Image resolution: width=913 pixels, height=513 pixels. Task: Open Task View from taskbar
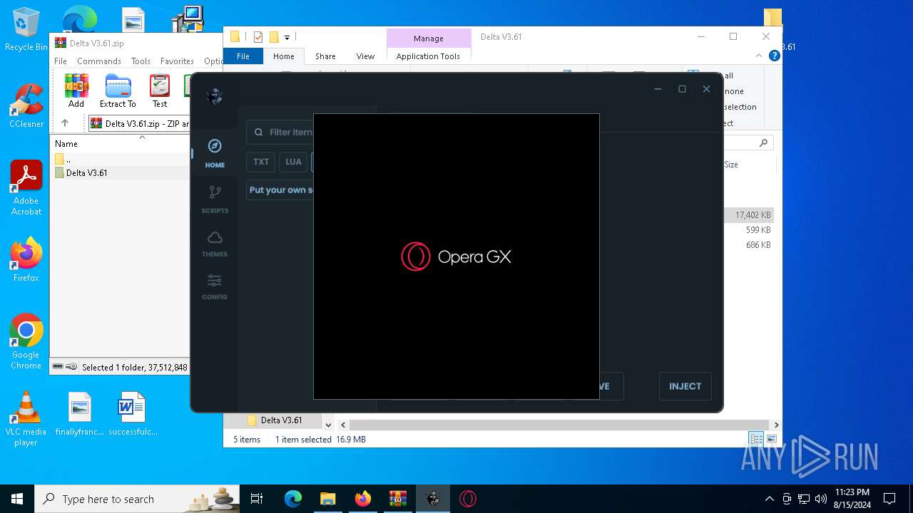tap(257, 499)
